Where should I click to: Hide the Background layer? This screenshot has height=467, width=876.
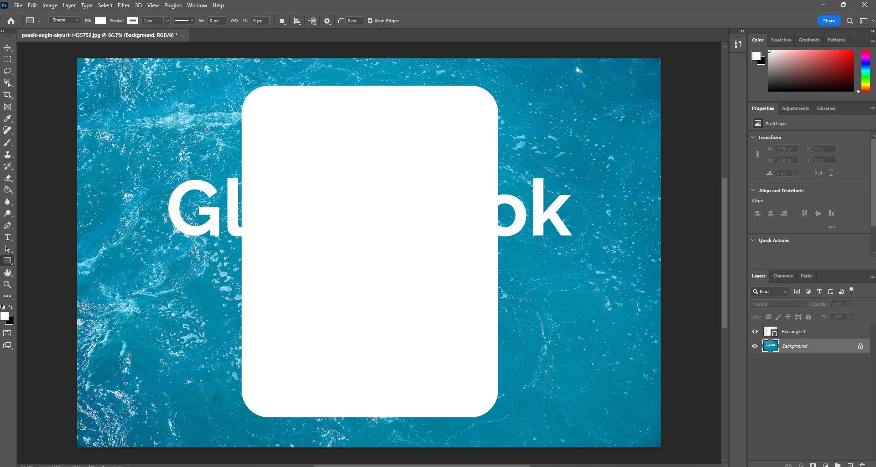click(x=755, y=346)
